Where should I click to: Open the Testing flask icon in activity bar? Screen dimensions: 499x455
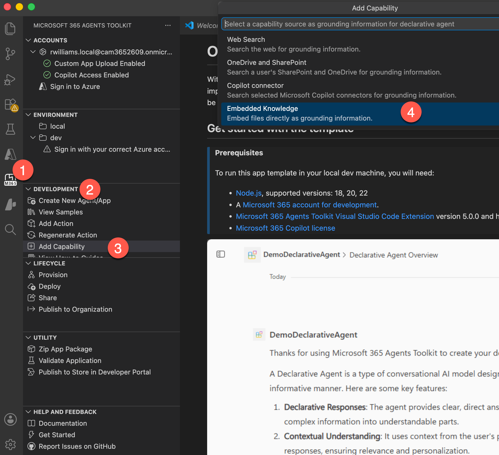point(10,129)
